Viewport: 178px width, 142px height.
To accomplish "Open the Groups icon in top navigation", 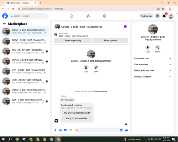I will (105, 16).
